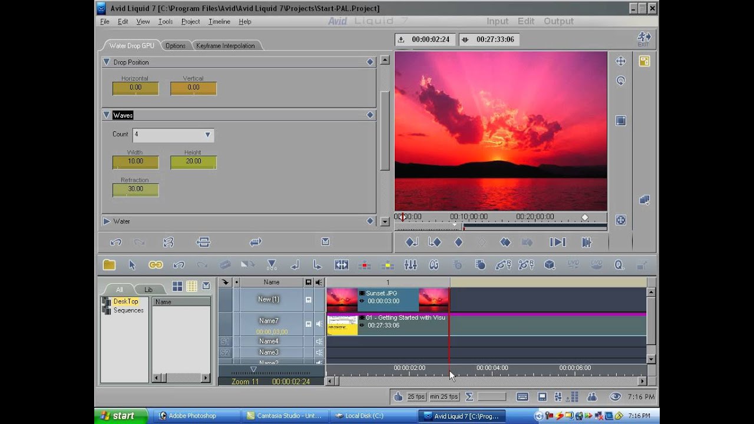Image resolution: width=754 pixels, height=424 pixels.
Task: Open the audio mixer faders icon
Action: pos(411,265)
